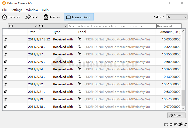Go to the Send page
The height and width of the screenshot is (128, 188).
point(32,17)
